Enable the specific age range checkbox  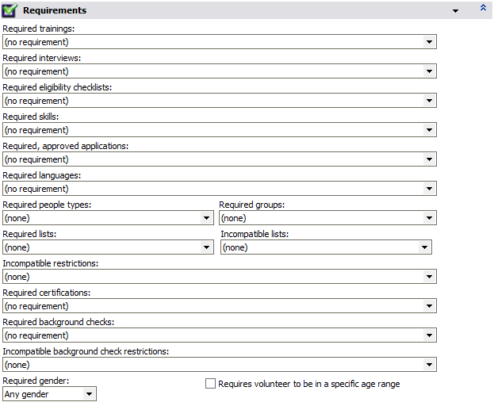(210, 384)
